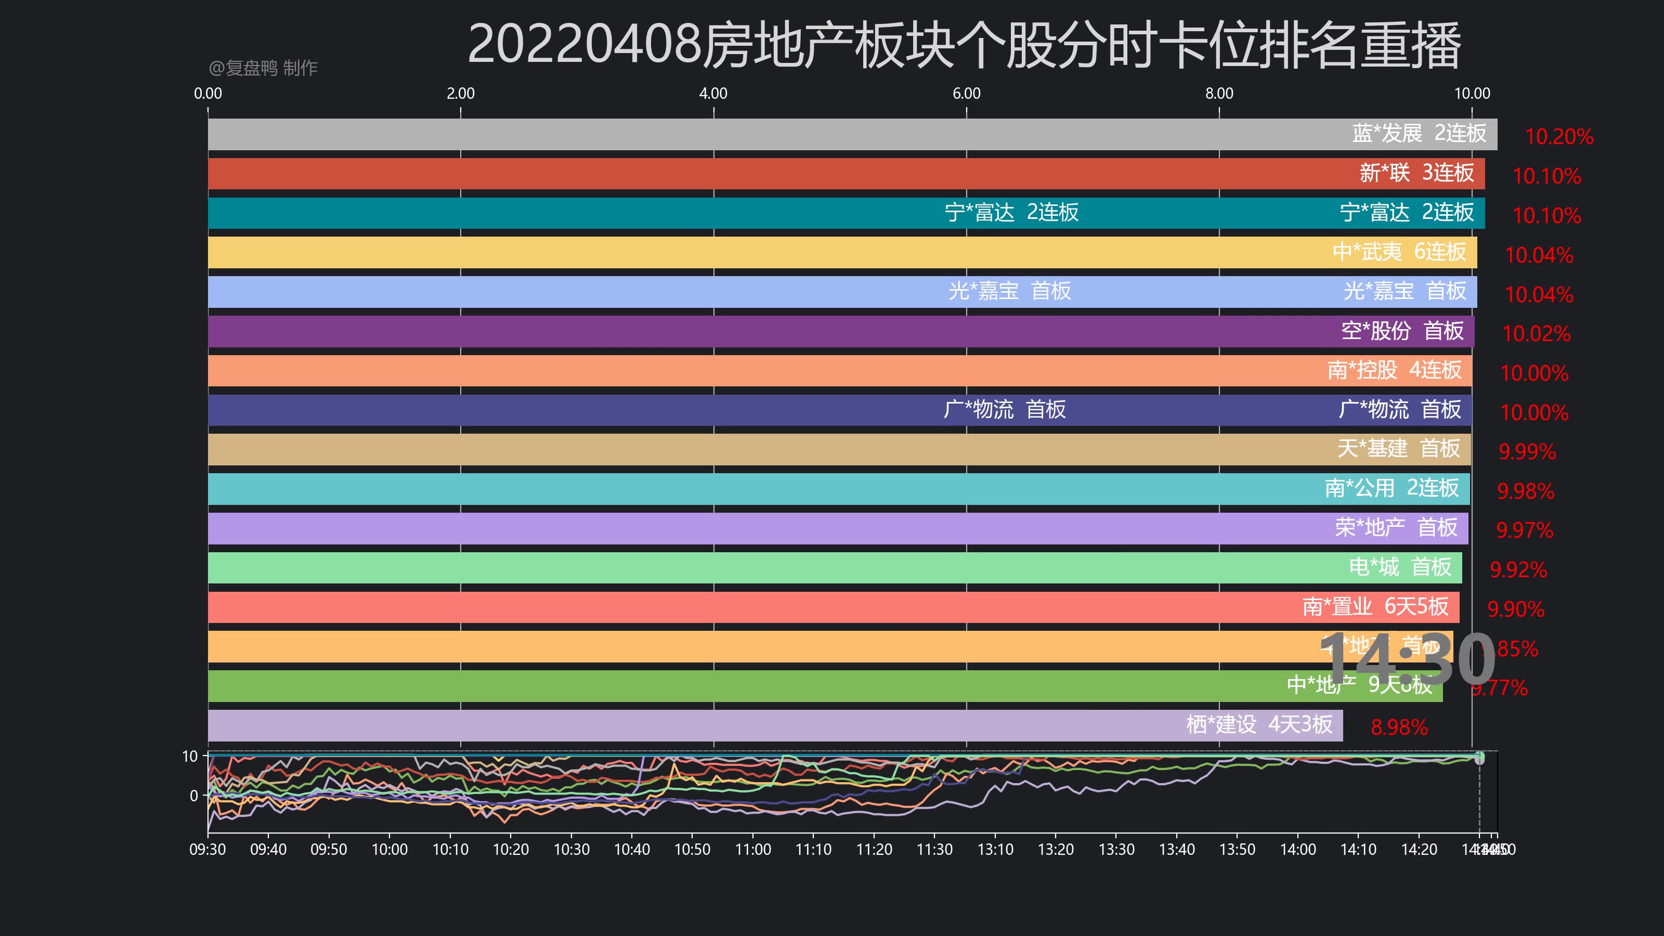Select the 栖*建设 4天3板 bar label
This screenshot has height=936, width=1664.
click(x=1259, y=724)
